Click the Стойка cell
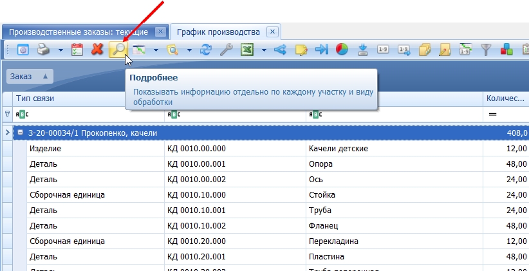The image size is (529, 271). pyautogui.click(x=394, y=195)
